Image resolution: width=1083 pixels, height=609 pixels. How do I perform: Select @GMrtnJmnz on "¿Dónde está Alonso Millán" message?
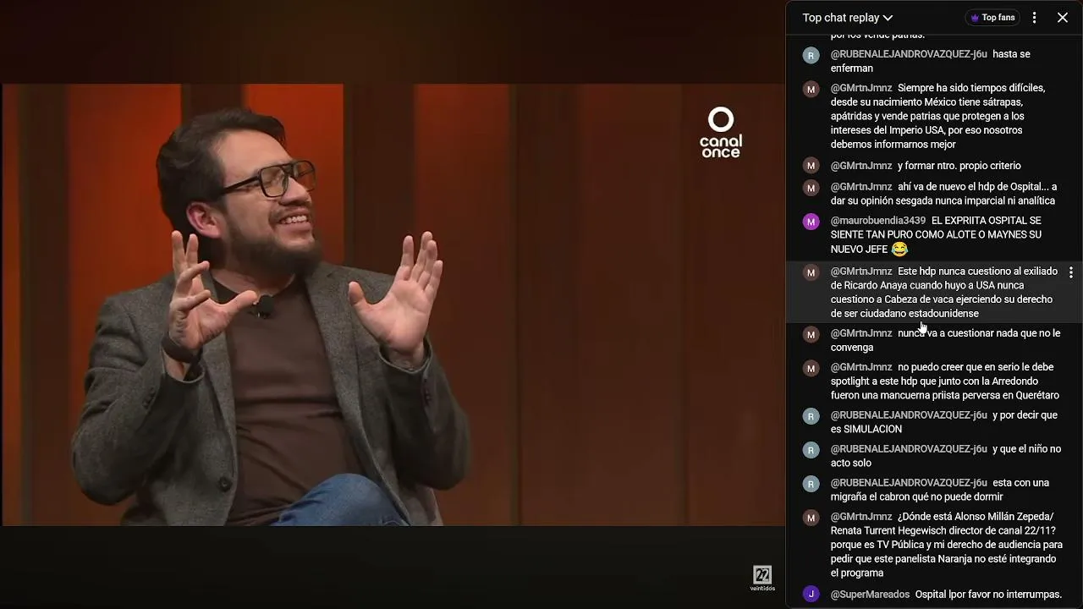(x=861, y=517)
